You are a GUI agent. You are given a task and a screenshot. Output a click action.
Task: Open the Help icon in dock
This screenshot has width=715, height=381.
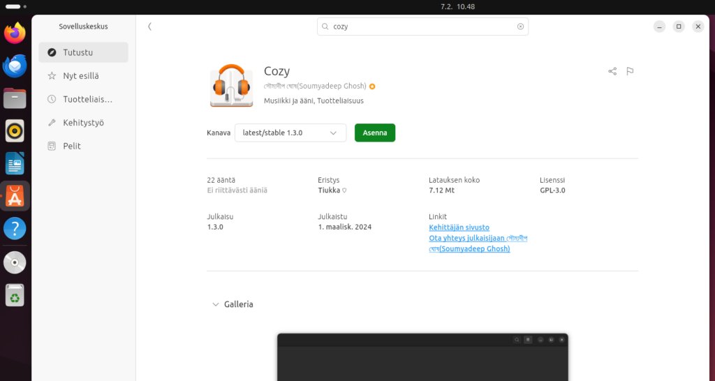click(15, 228)
